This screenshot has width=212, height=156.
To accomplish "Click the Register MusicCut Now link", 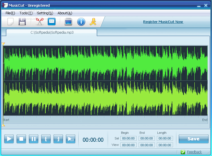I will coord(163,22).
